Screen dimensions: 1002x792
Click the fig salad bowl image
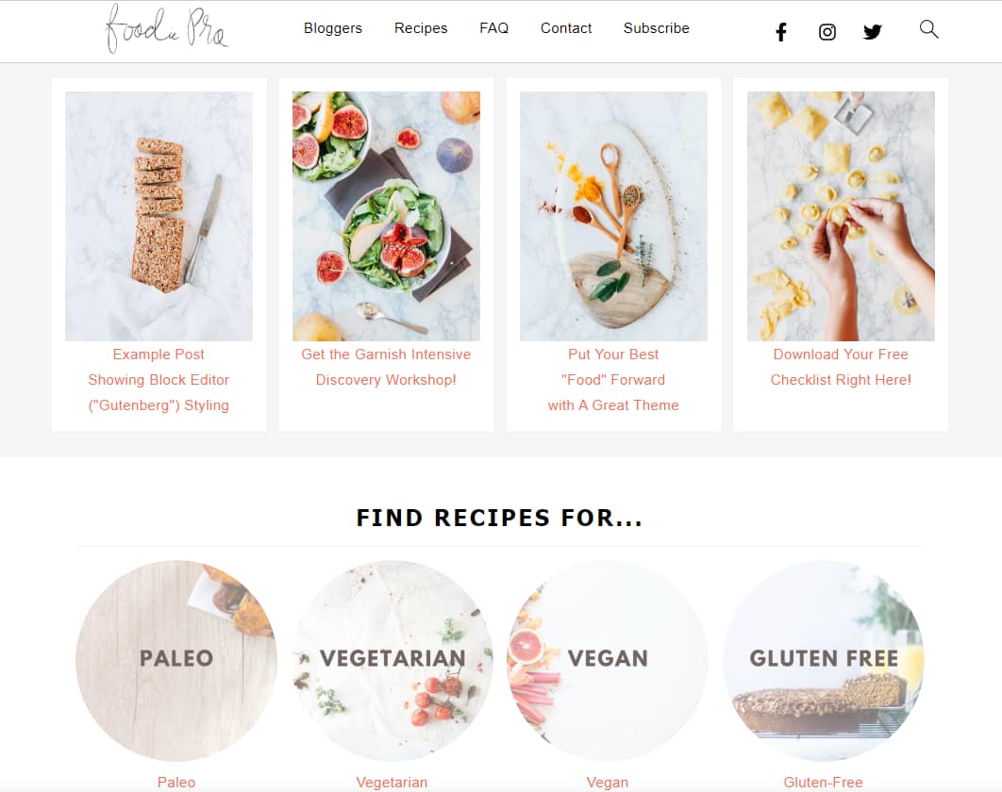point(386,216)
